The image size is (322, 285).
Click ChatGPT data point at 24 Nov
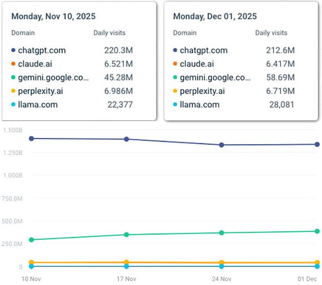pos(221,145)
